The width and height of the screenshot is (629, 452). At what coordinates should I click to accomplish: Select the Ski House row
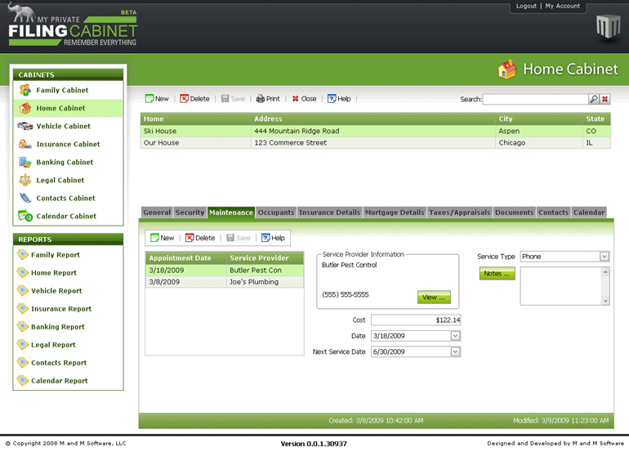[376, 131]
